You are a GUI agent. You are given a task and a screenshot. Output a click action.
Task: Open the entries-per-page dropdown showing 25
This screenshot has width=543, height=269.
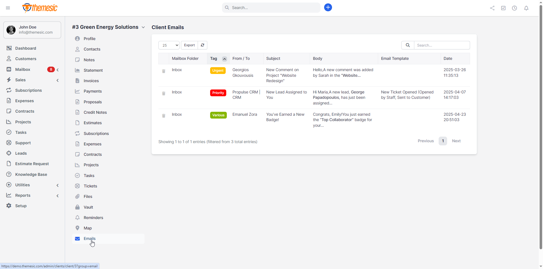[169, 45]
